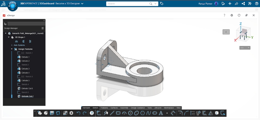The height and width of the screenshot is (120, 260).
Task: Click the save icon in action bar
Action: click(x=52, y=113)
